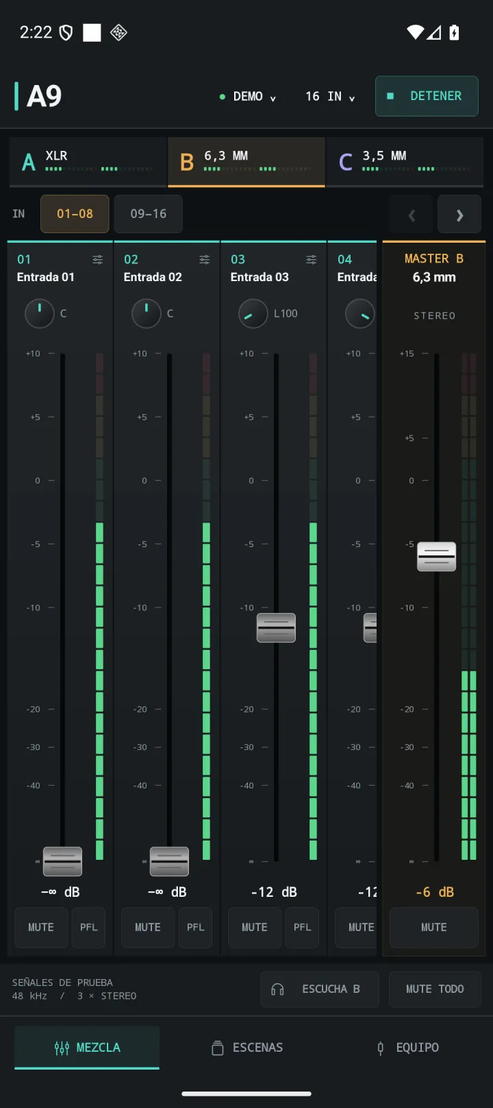Select output B 6,3 MM tab
This screenshot has width=493, height=1108.
click(246, 162)
